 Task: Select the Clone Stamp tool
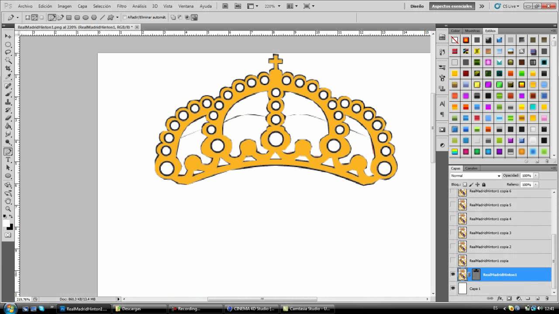coord(8,102)
